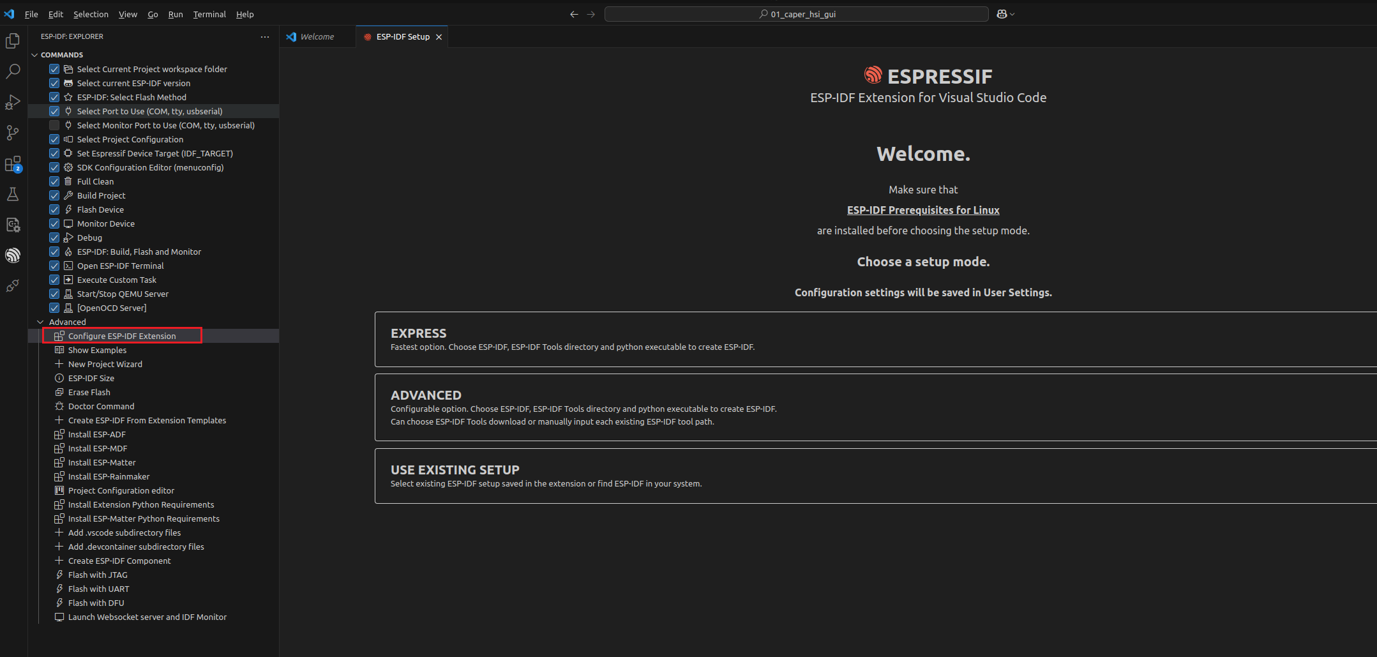The height and width of the screenshot is (657, 1377).
Task: Click the Doctor Command bug icon
Action: (59, 406)
